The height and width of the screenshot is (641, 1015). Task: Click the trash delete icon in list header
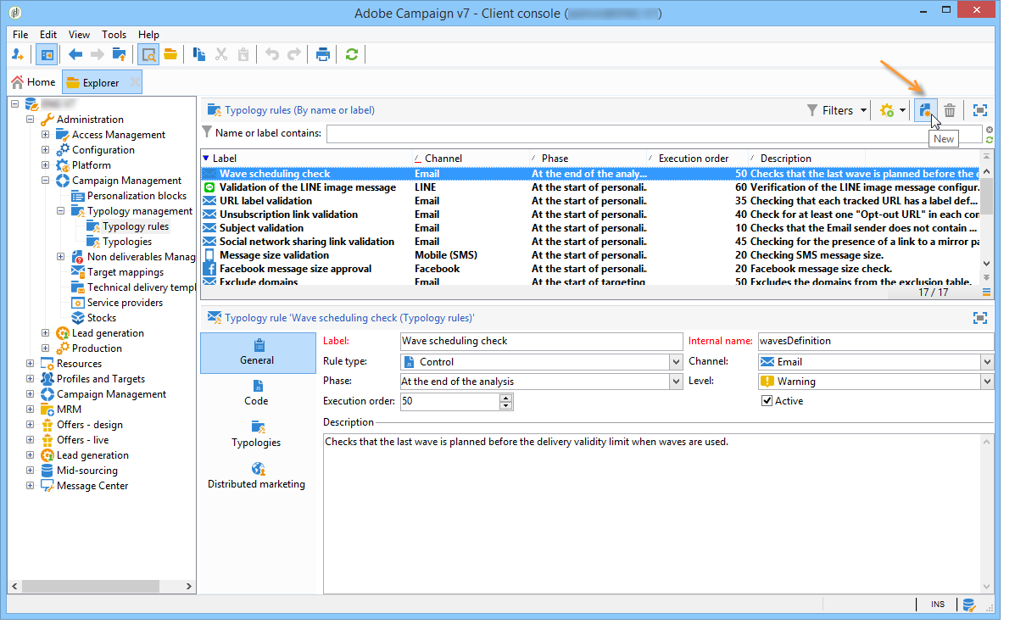coord(950,111)
